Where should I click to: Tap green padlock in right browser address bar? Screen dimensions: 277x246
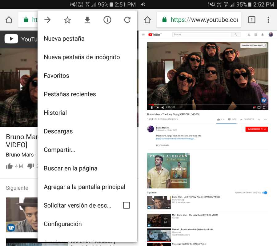(x=164, y=20)
